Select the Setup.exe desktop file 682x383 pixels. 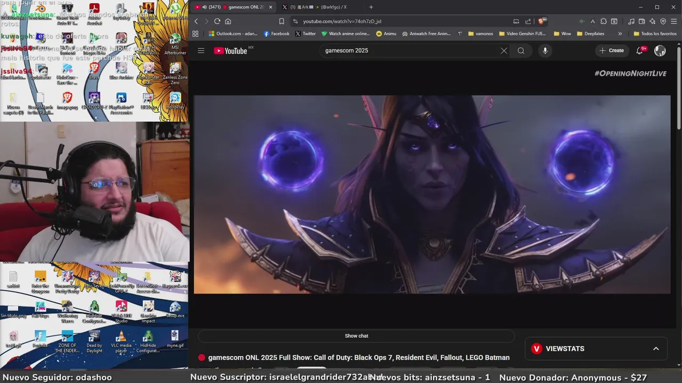[x=175, y=309]
